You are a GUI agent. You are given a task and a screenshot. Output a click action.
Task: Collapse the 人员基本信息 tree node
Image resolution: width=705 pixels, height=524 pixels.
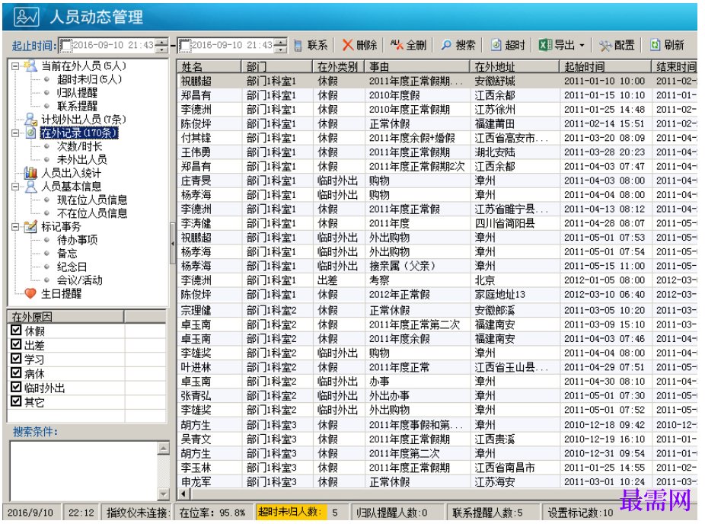pos(15,187)
